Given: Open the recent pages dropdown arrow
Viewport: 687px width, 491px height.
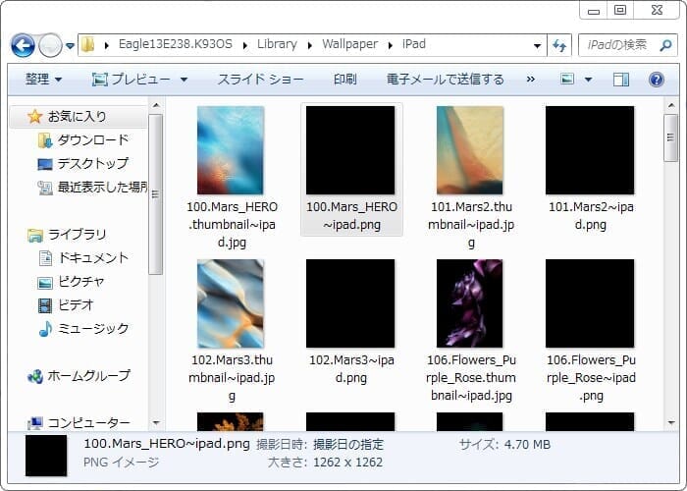Looking at the screenshot, I should click(70, 45).
